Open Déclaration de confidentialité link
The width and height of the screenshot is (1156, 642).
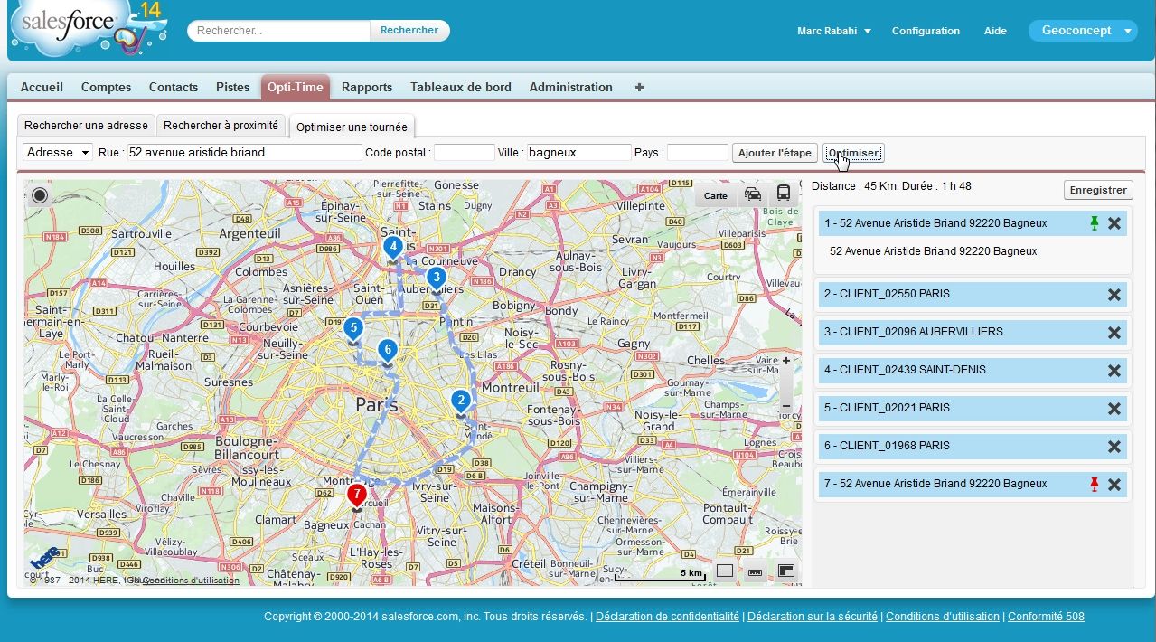pos(667,617)
